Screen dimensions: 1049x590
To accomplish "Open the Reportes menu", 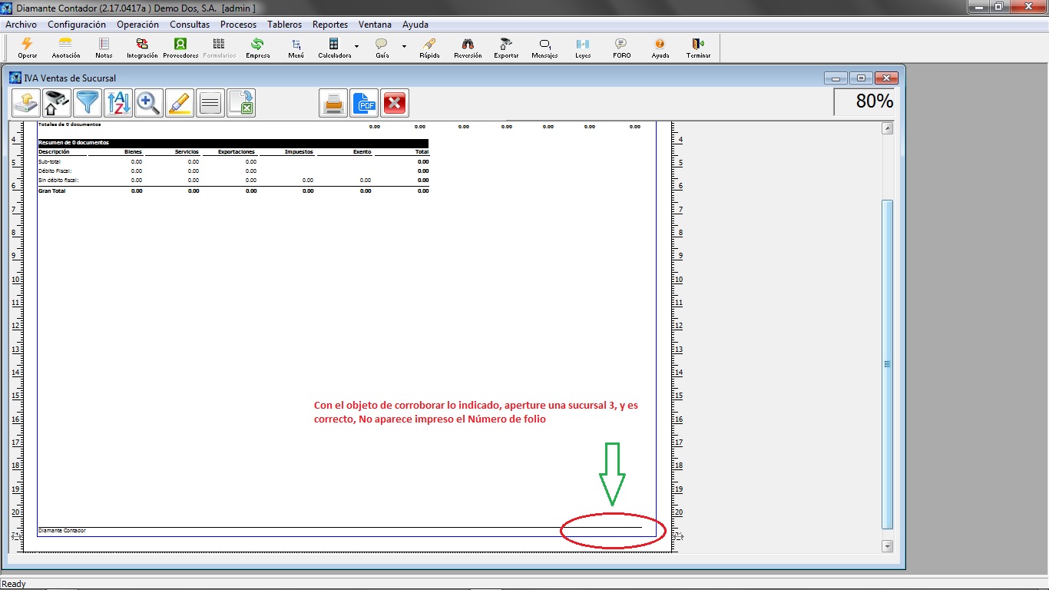I will point(330,25).
